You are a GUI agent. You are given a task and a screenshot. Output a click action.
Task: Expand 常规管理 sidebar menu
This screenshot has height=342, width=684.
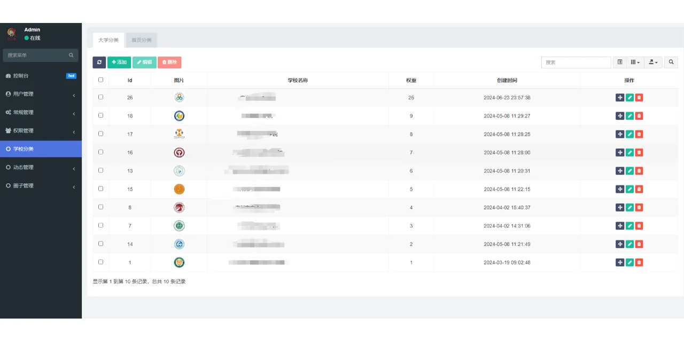coord(41,112)
